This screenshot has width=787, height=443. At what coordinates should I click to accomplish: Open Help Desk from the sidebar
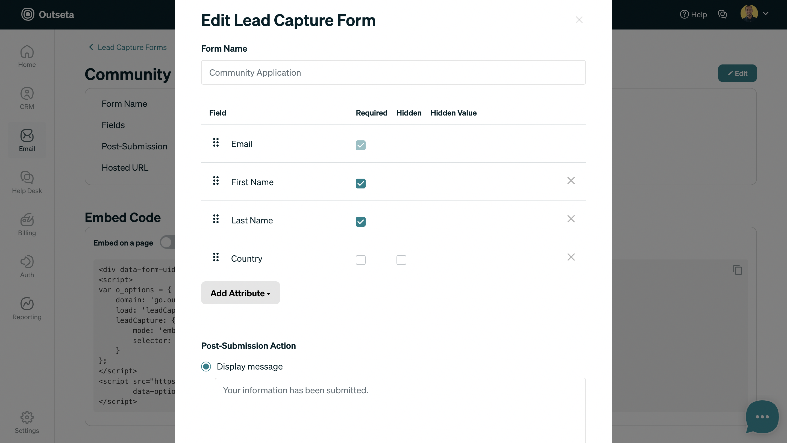pos(27,182)
